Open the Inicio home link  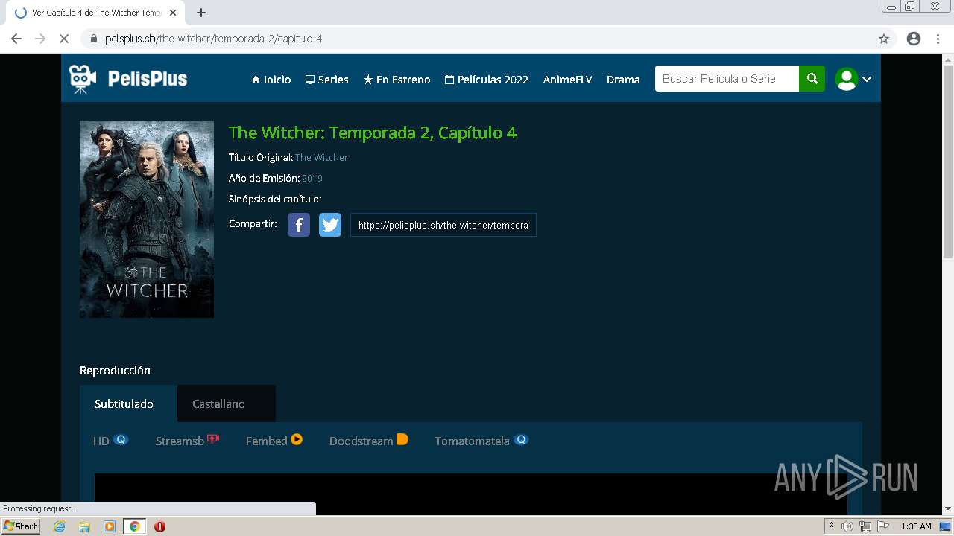(x=271, y=80)
